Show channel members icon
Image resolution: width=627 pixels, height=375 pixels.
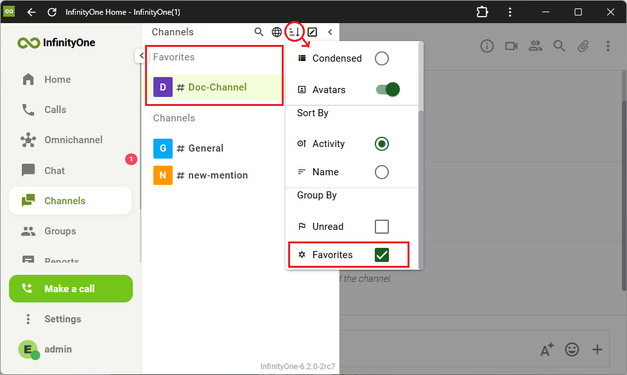click(535, 46)
